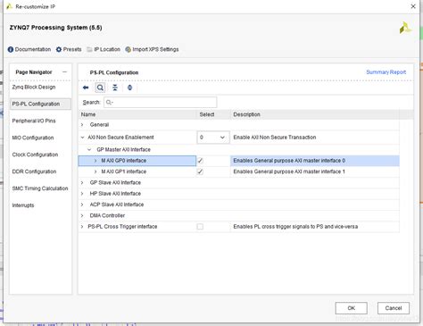This screenshot has height=326, width=423.
Task: Toggle the search magnifier toolbar icon
Action: [x=100, y=88]
